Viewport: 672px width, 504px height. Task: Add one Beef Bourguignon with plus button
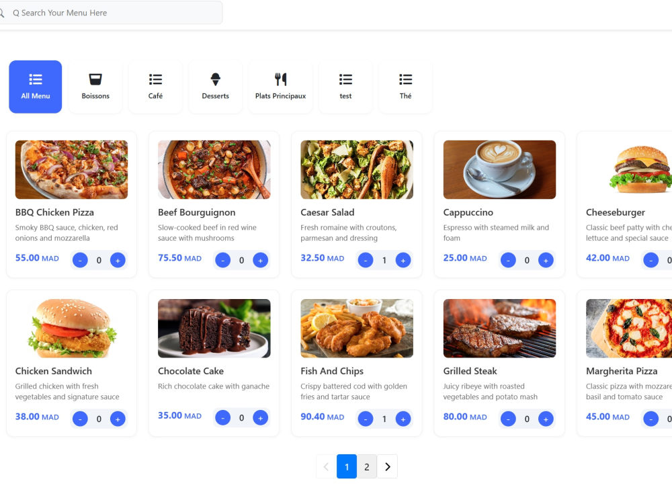tap(261, 260)
